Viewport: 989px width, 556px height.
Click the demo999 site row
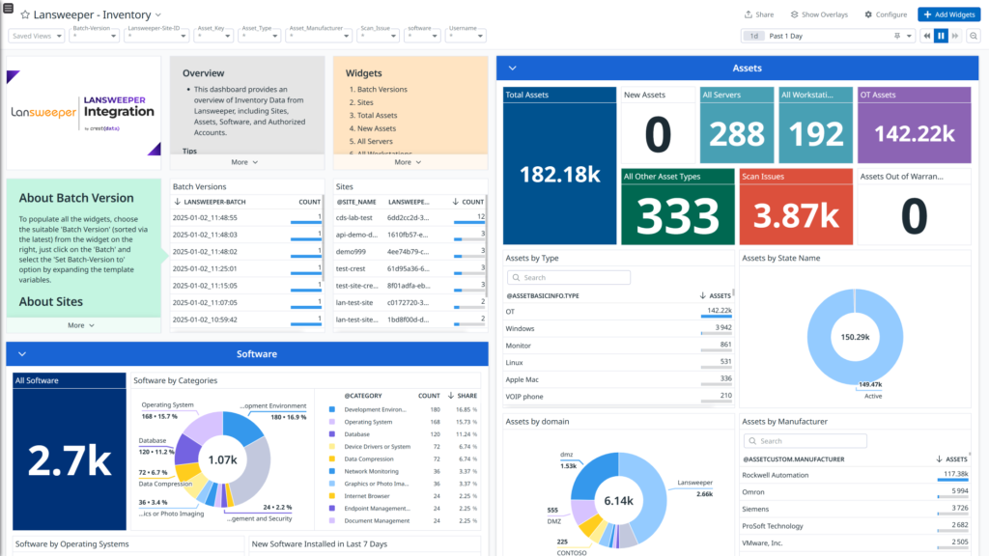click(x=410, y=252)
